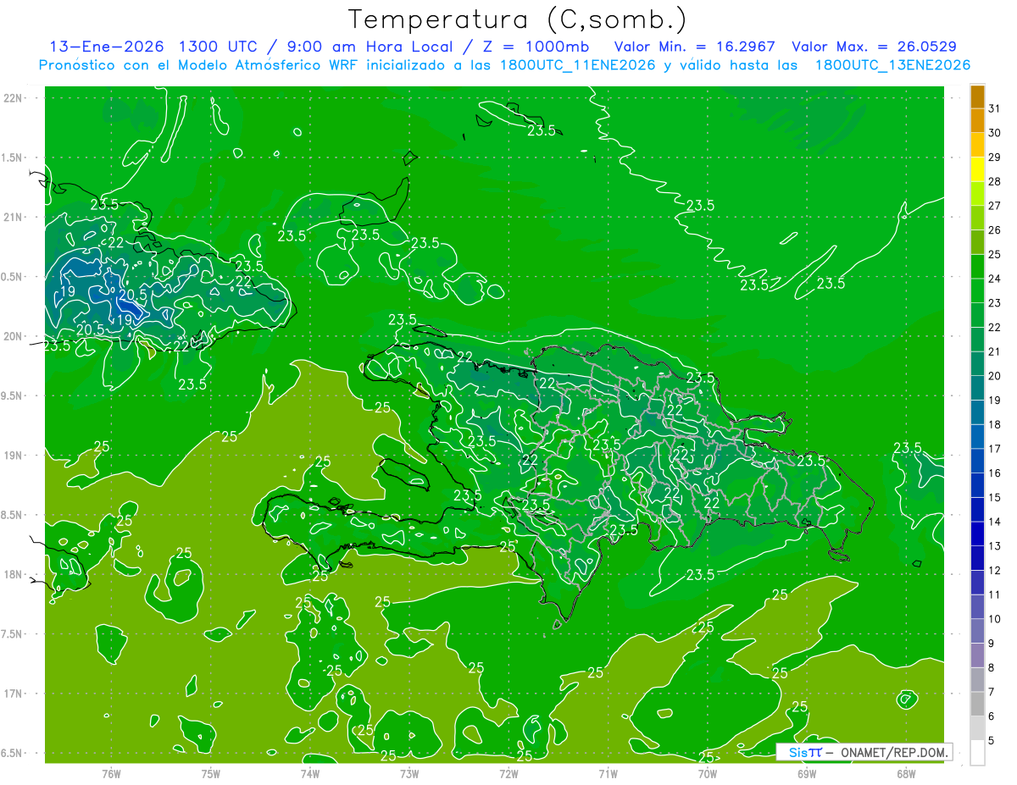Pick the teal legend swatch between 19 and 20
The height and width of the screenshot is (785, 1017).
(977, 388)
